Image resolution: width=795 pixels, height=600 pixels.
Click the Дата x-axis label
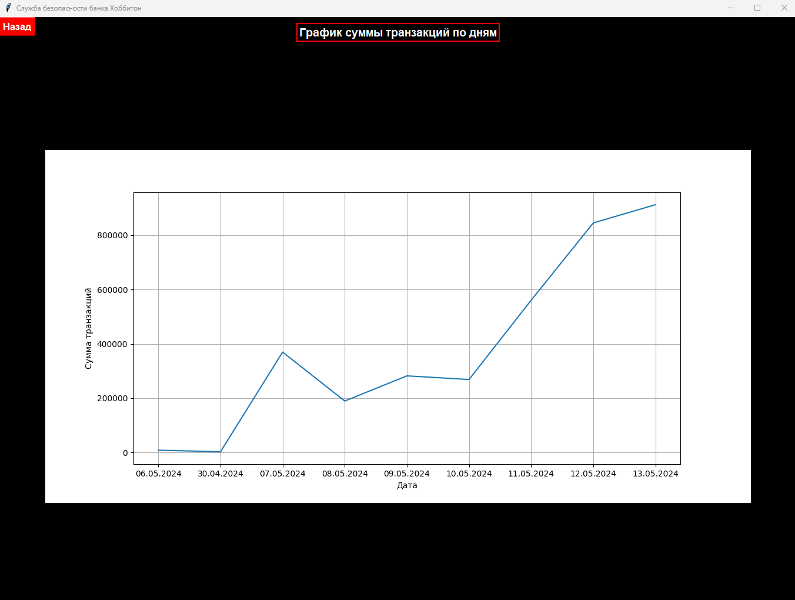coord(407,485)
